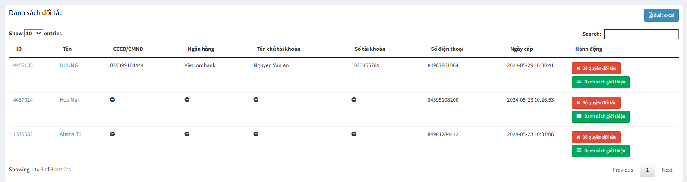Open the Show entries count dropdown
Image resolution: width=687 pixels, height=182 pixels.
[x=33, y=34]
